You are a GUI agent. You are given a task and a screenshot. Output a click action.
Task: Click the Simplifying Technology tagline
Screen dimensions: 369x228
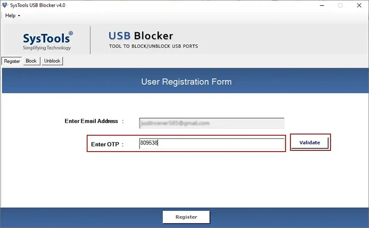47,48
